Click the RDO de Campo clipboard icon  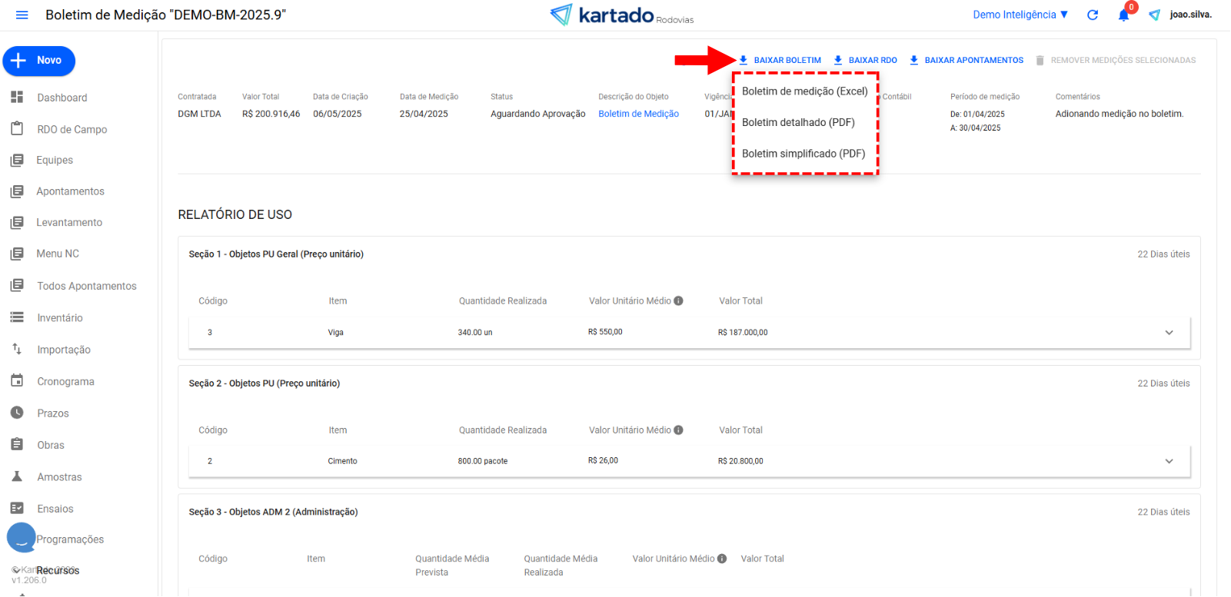pyautogui.click(x=17, y=129)
